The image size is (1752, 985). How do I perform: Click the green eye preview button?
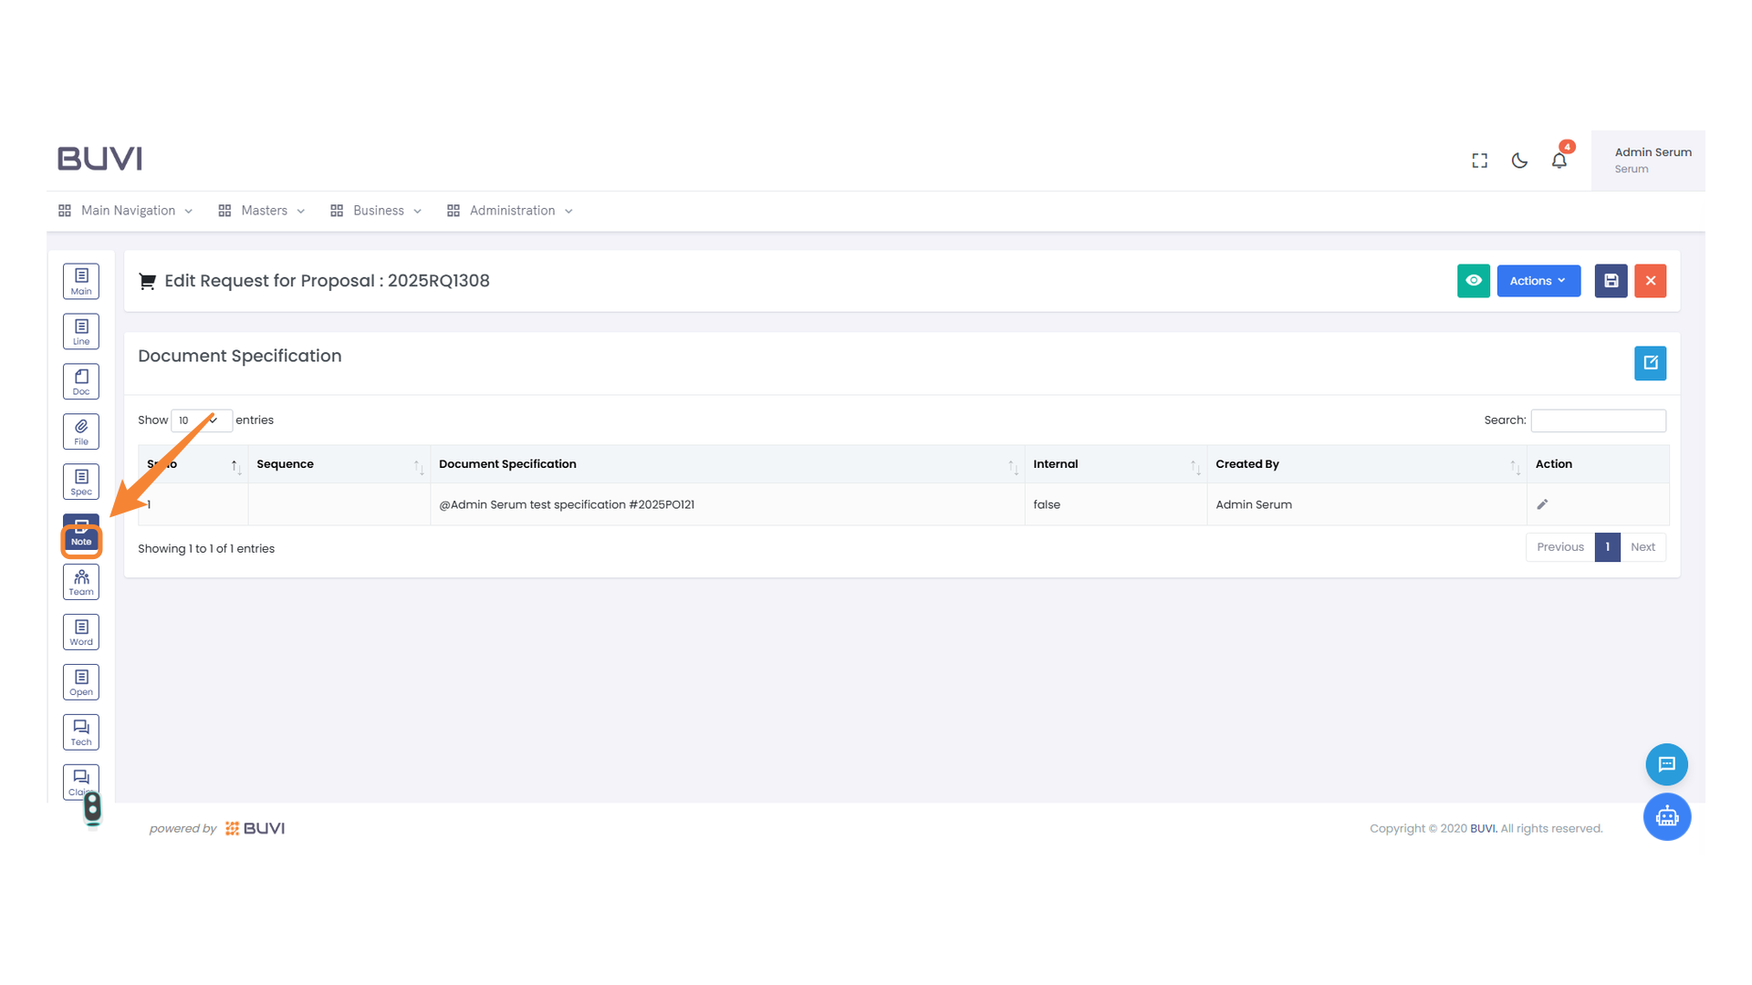pos(1473,281)
